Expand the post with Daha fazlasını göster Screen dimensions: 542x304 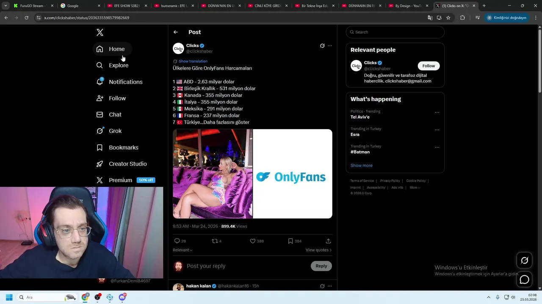coord(227,122)
